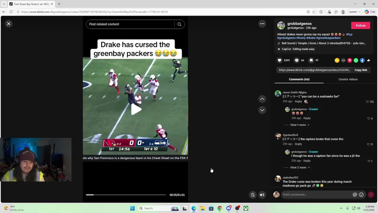This screenshot has width=378, height=213.
Task: Open Google Chrome from taskbar
Action: (220, 208)
